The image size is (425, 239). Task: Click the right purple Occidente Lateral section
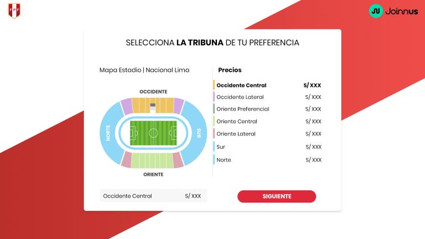click(179, 105)
